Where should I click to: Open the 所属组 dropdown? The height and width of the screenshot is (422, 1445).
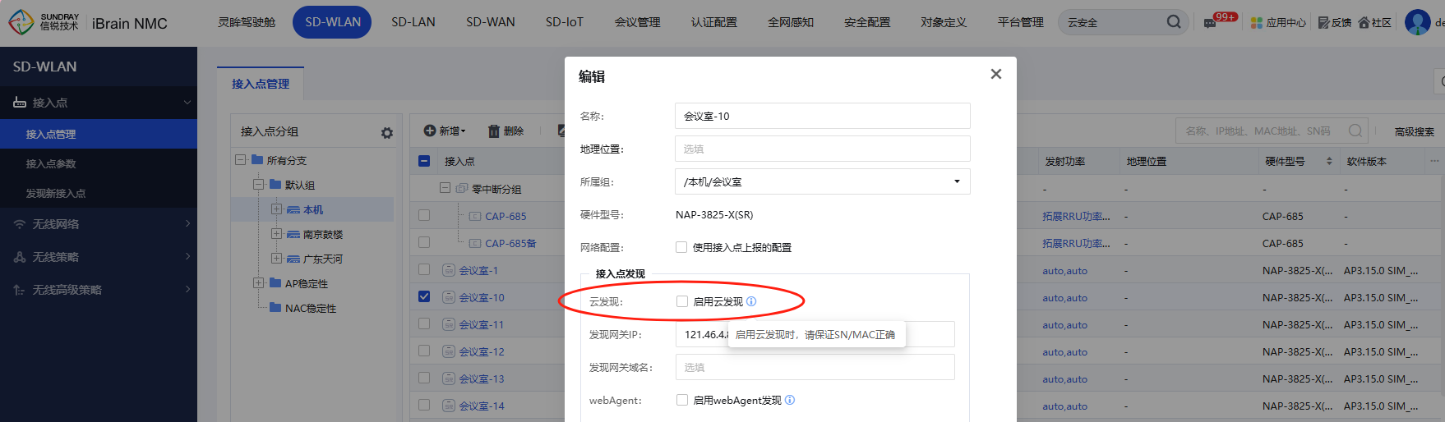822,181
